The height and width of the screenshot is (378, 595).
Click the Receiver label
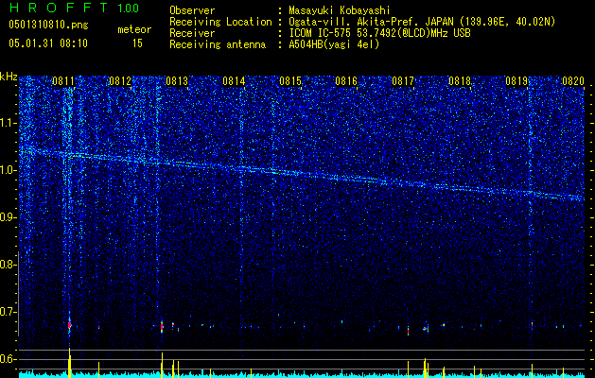coord(192,33)
